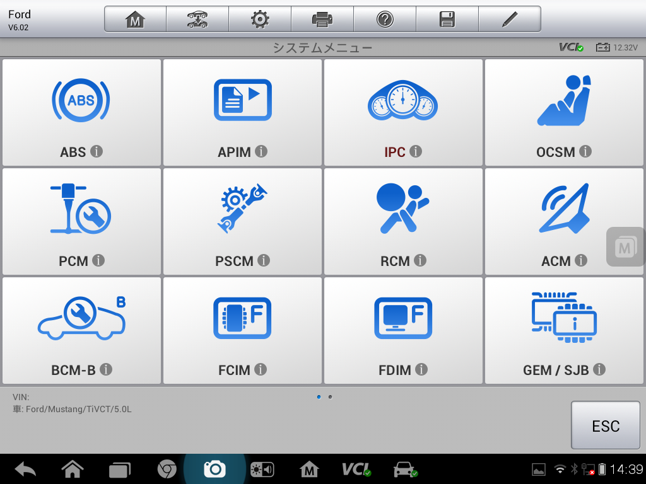Click the car diagnostics shortcut icon

point(406,469)
